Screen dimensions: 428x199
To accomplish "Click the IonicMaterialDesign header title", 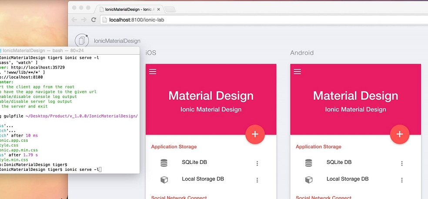I will click(x=117, y=41).
